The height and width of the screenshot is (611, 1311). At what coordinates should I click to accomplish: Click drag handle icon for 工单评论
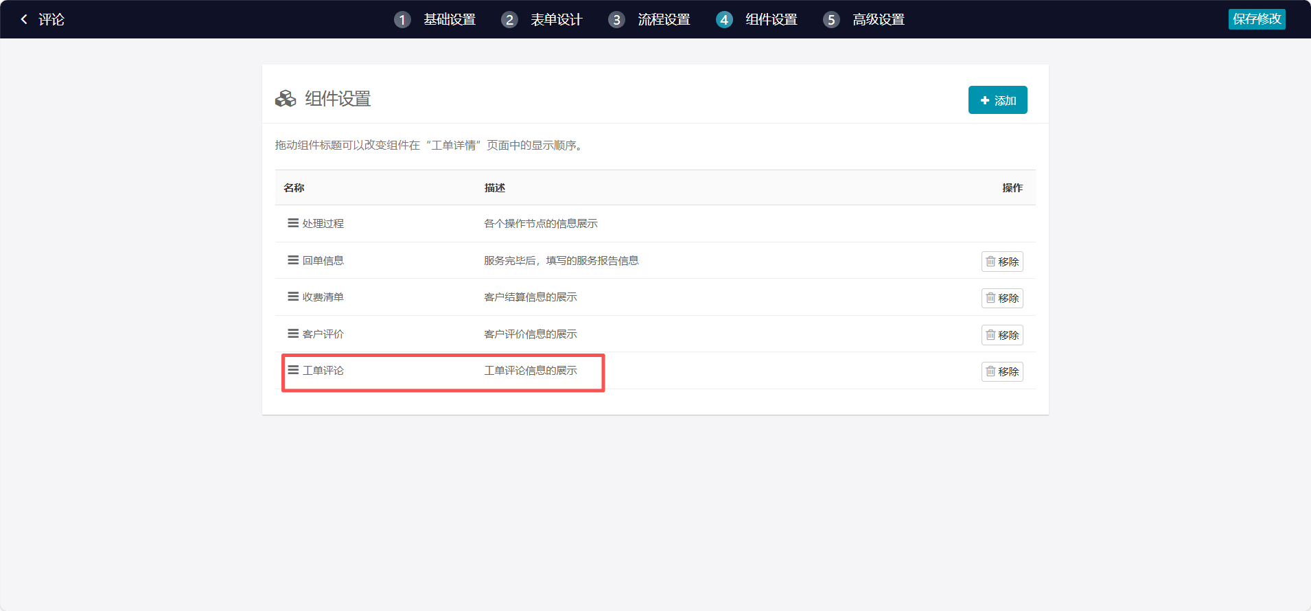tap(293, 370)
